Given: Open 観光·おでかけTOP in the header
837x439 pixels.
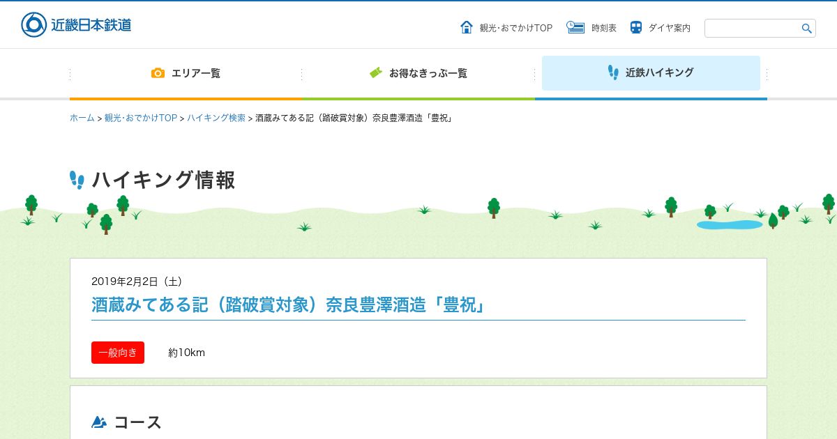Looking at the screenshot, I should click(515, 28).
